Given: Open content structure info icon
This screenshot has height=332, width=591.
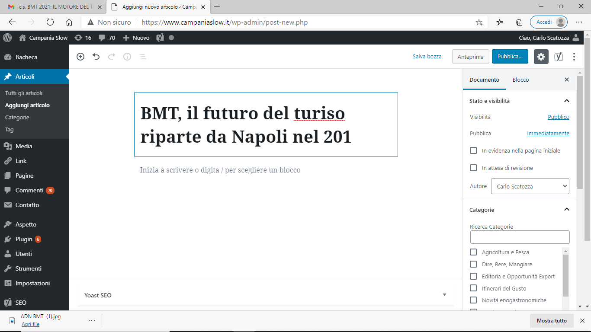Looking at the screenshot, I should 127,57.
